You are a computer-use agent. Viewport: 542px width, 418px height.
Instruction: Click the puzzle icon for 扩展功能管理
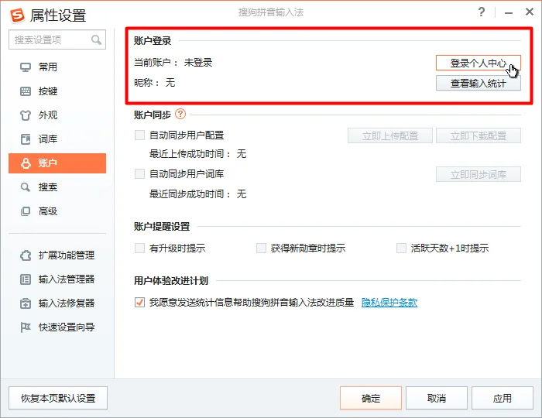coord(26,255)
